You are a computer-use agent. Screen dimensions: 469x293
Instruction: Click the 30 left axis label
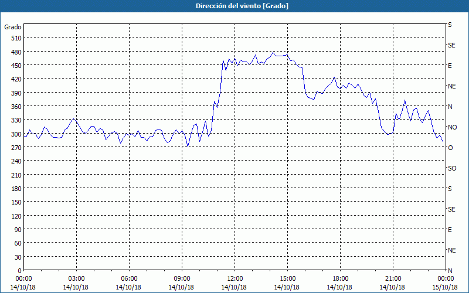coord(18,257)
